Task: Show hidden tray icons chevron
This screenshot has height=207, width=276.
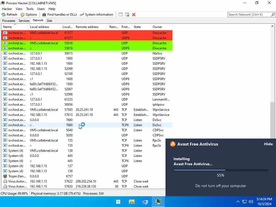Action: click(238, 202)
